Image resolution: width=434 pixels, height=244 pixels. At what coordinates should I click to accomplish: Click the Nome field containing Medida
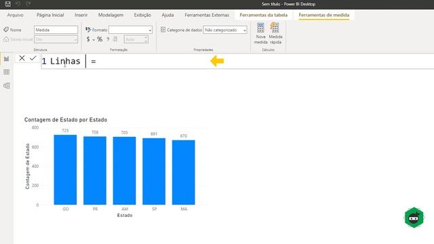click(x=56, y=30)
